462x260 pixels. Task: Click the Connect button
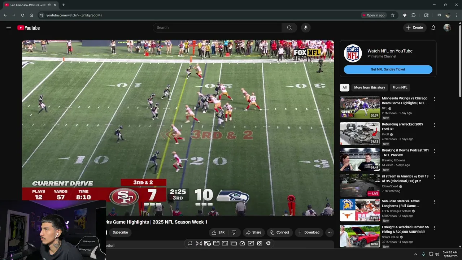coord(279,233)
